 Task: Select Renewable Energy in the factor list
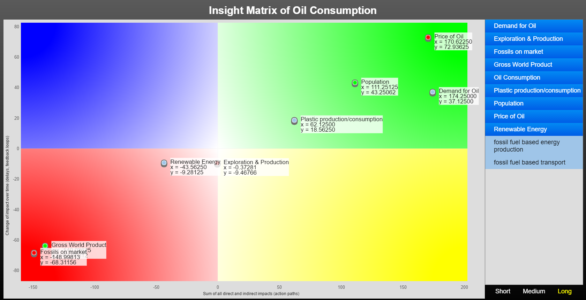pos(534,129)
